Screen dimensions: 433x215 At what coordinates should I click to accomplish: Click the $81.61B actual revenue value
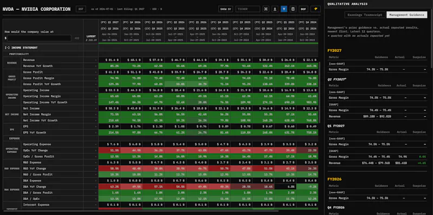point(402,163)
